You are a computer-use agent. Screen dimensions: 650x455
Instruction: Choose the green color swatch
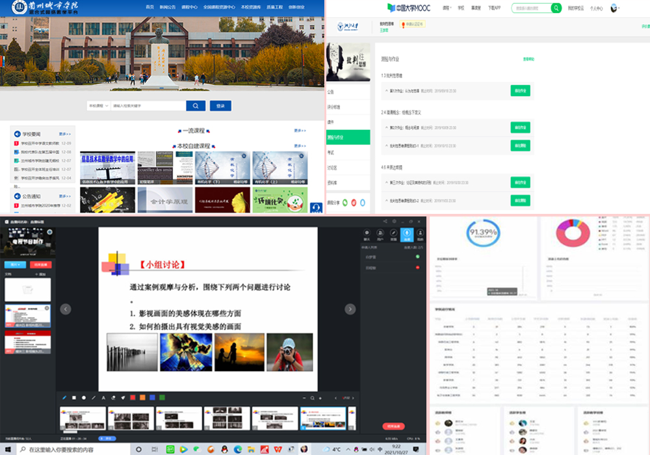click(x=162, y=397)
